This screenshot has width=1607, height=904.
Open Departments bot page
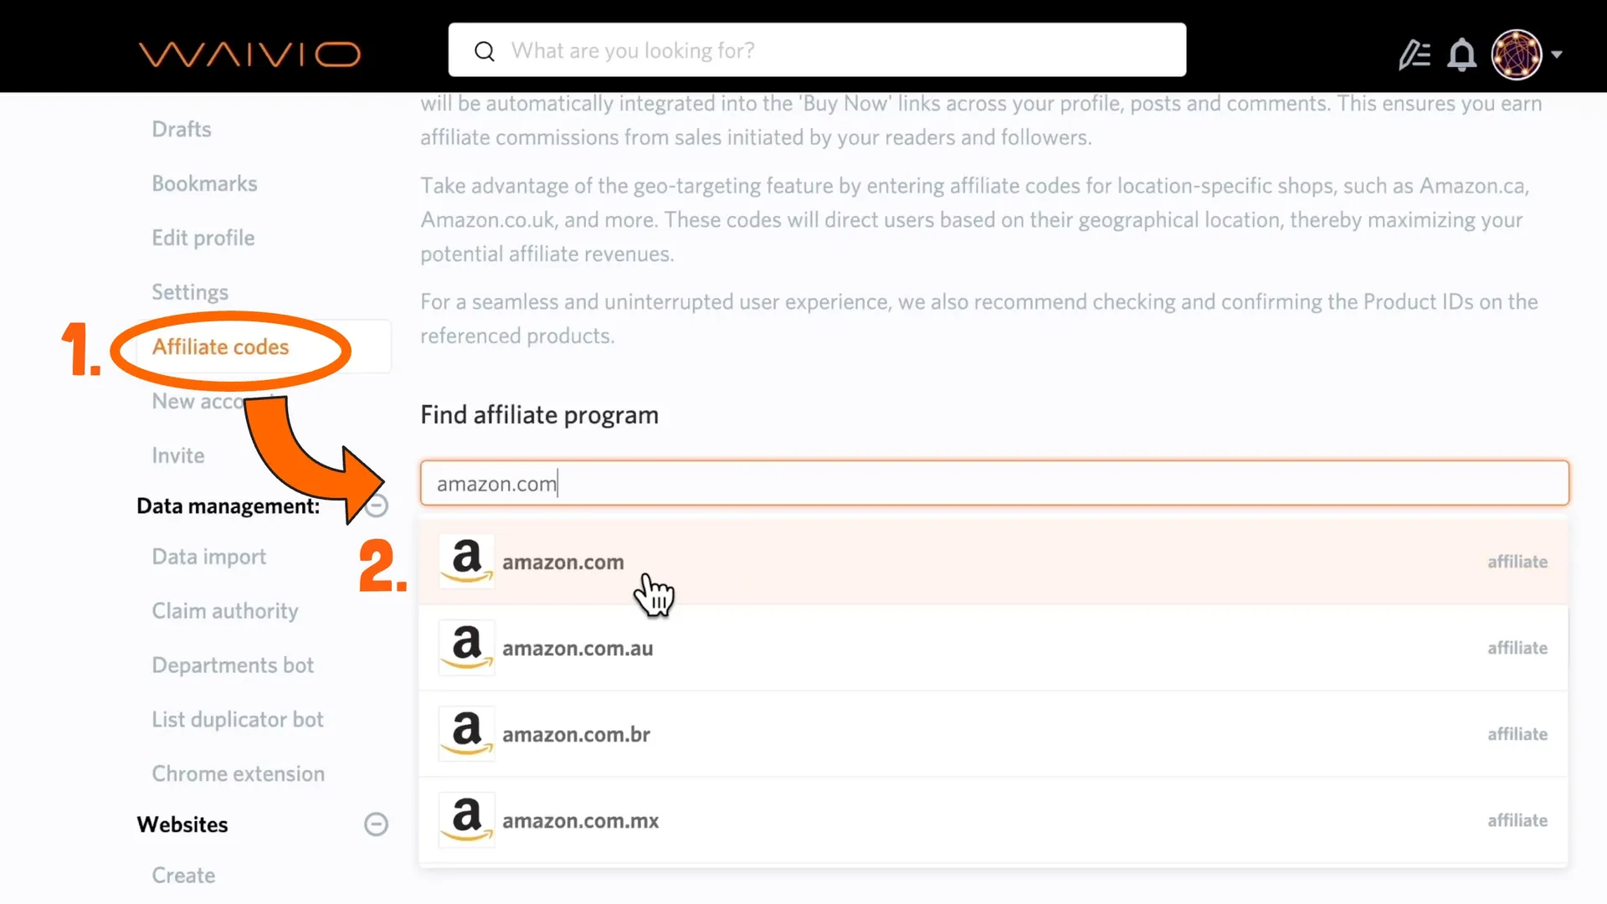[x=233, y=665]
